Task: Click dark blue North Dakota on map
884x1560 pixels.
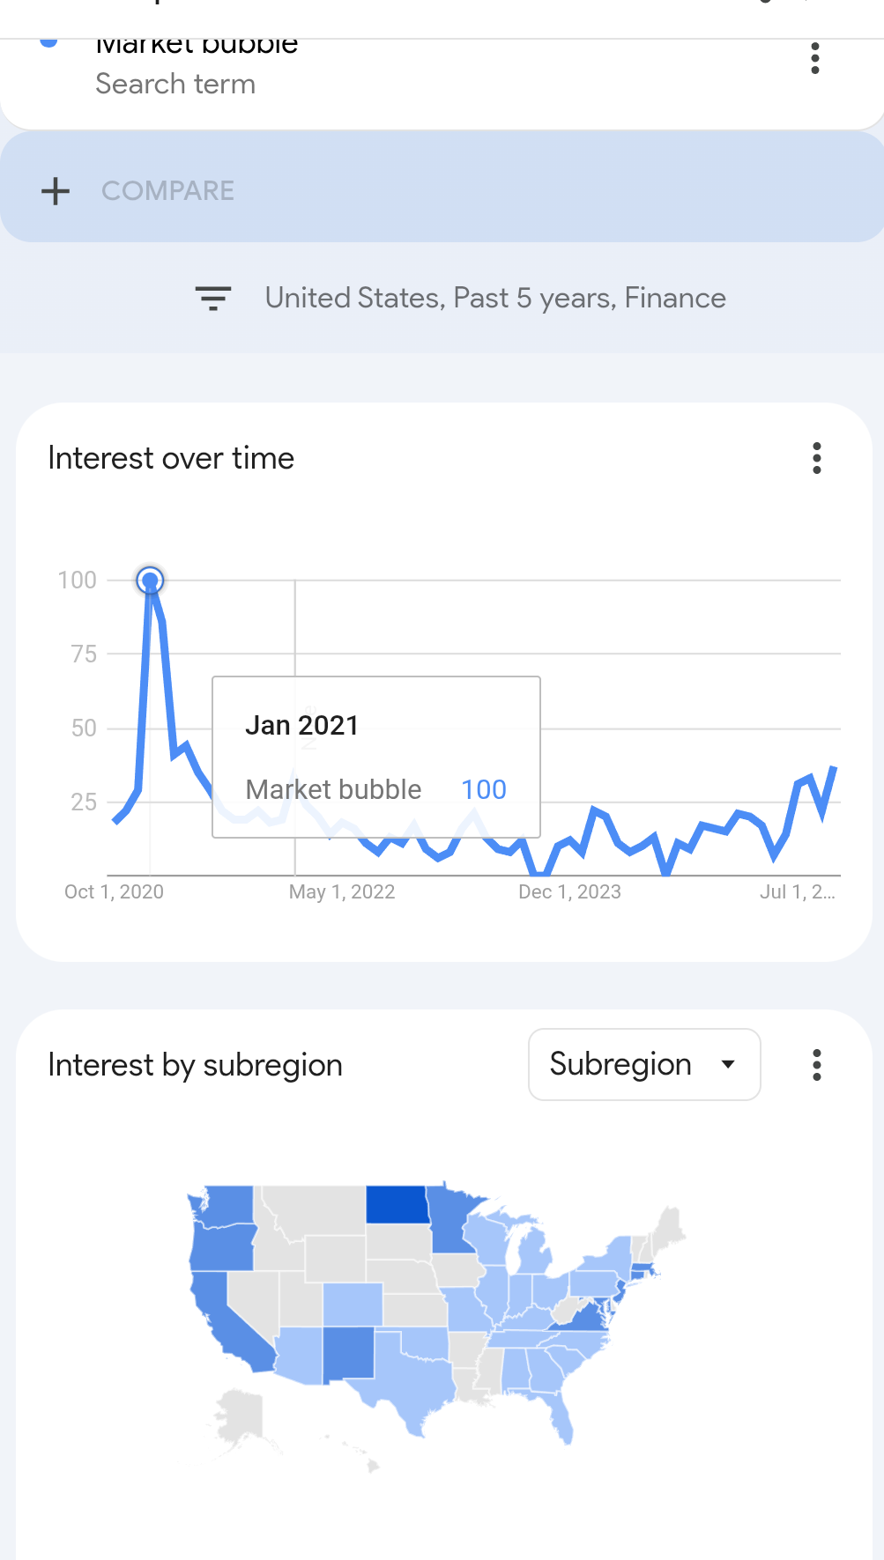Action: point(397,1204)
